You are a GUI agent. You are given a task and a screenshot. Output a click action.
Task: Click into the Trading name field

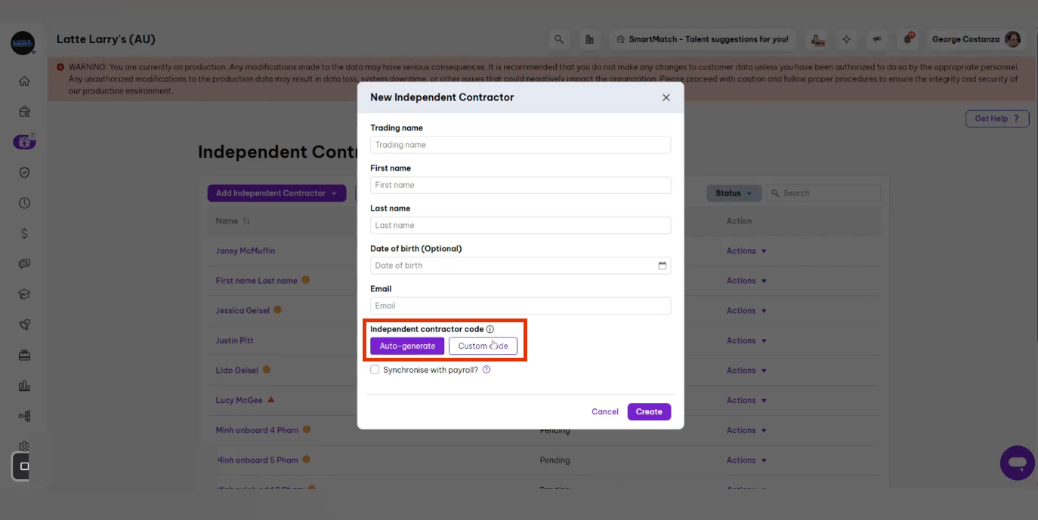(x=520, y=145)
